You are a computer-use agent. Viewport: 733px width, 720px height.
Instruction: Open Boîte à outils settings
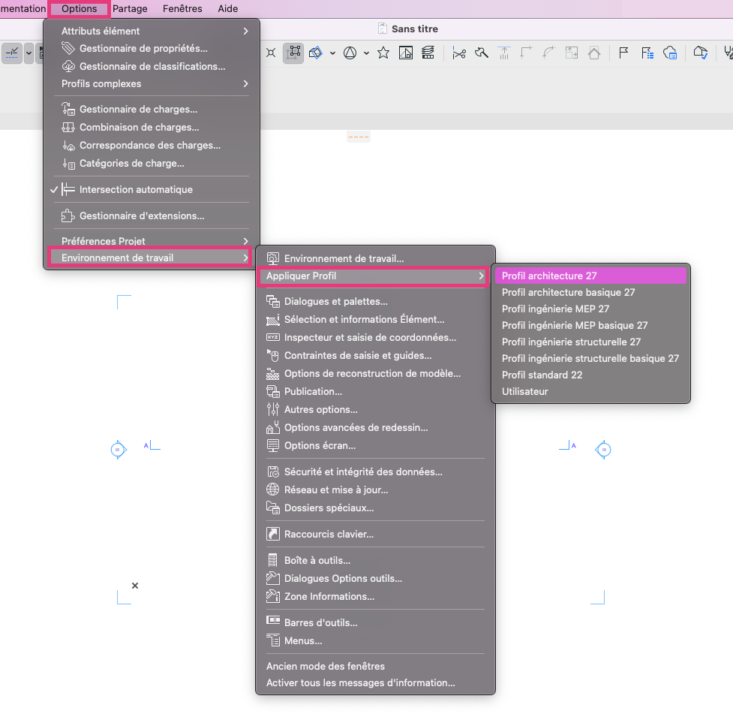pyautogui.click(x=375, y=561)
